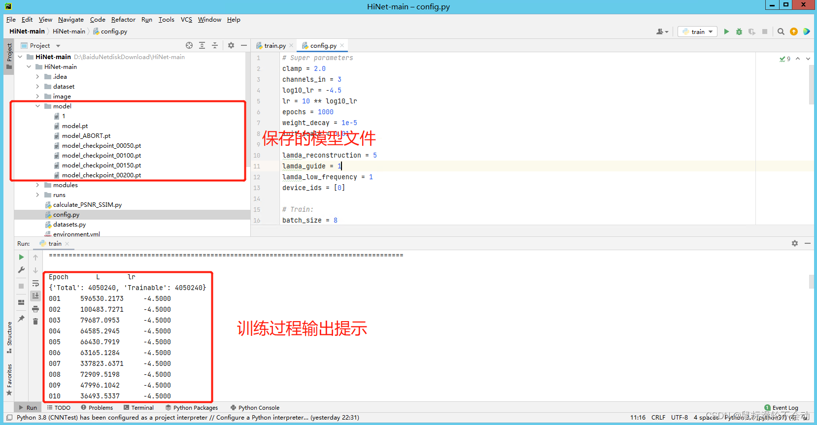The image size is (817, 425).
Task: Open the Terminal tool window
Action: (x=138, y=408)
